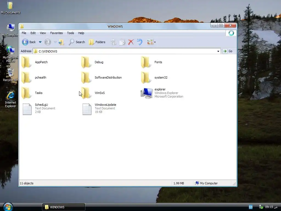The image size is (281, 211).
Task: Click the 11 objects status text
Action: (27, 183)
